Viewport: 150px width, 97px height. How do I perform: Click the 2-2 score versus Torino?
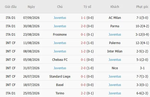point(83,93)
